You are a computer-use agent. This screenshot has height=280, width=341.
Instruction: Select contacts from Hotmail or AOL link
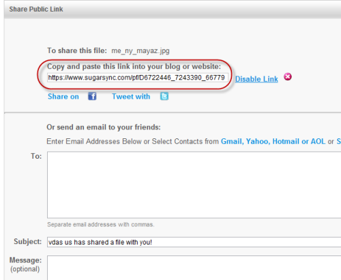299,141
